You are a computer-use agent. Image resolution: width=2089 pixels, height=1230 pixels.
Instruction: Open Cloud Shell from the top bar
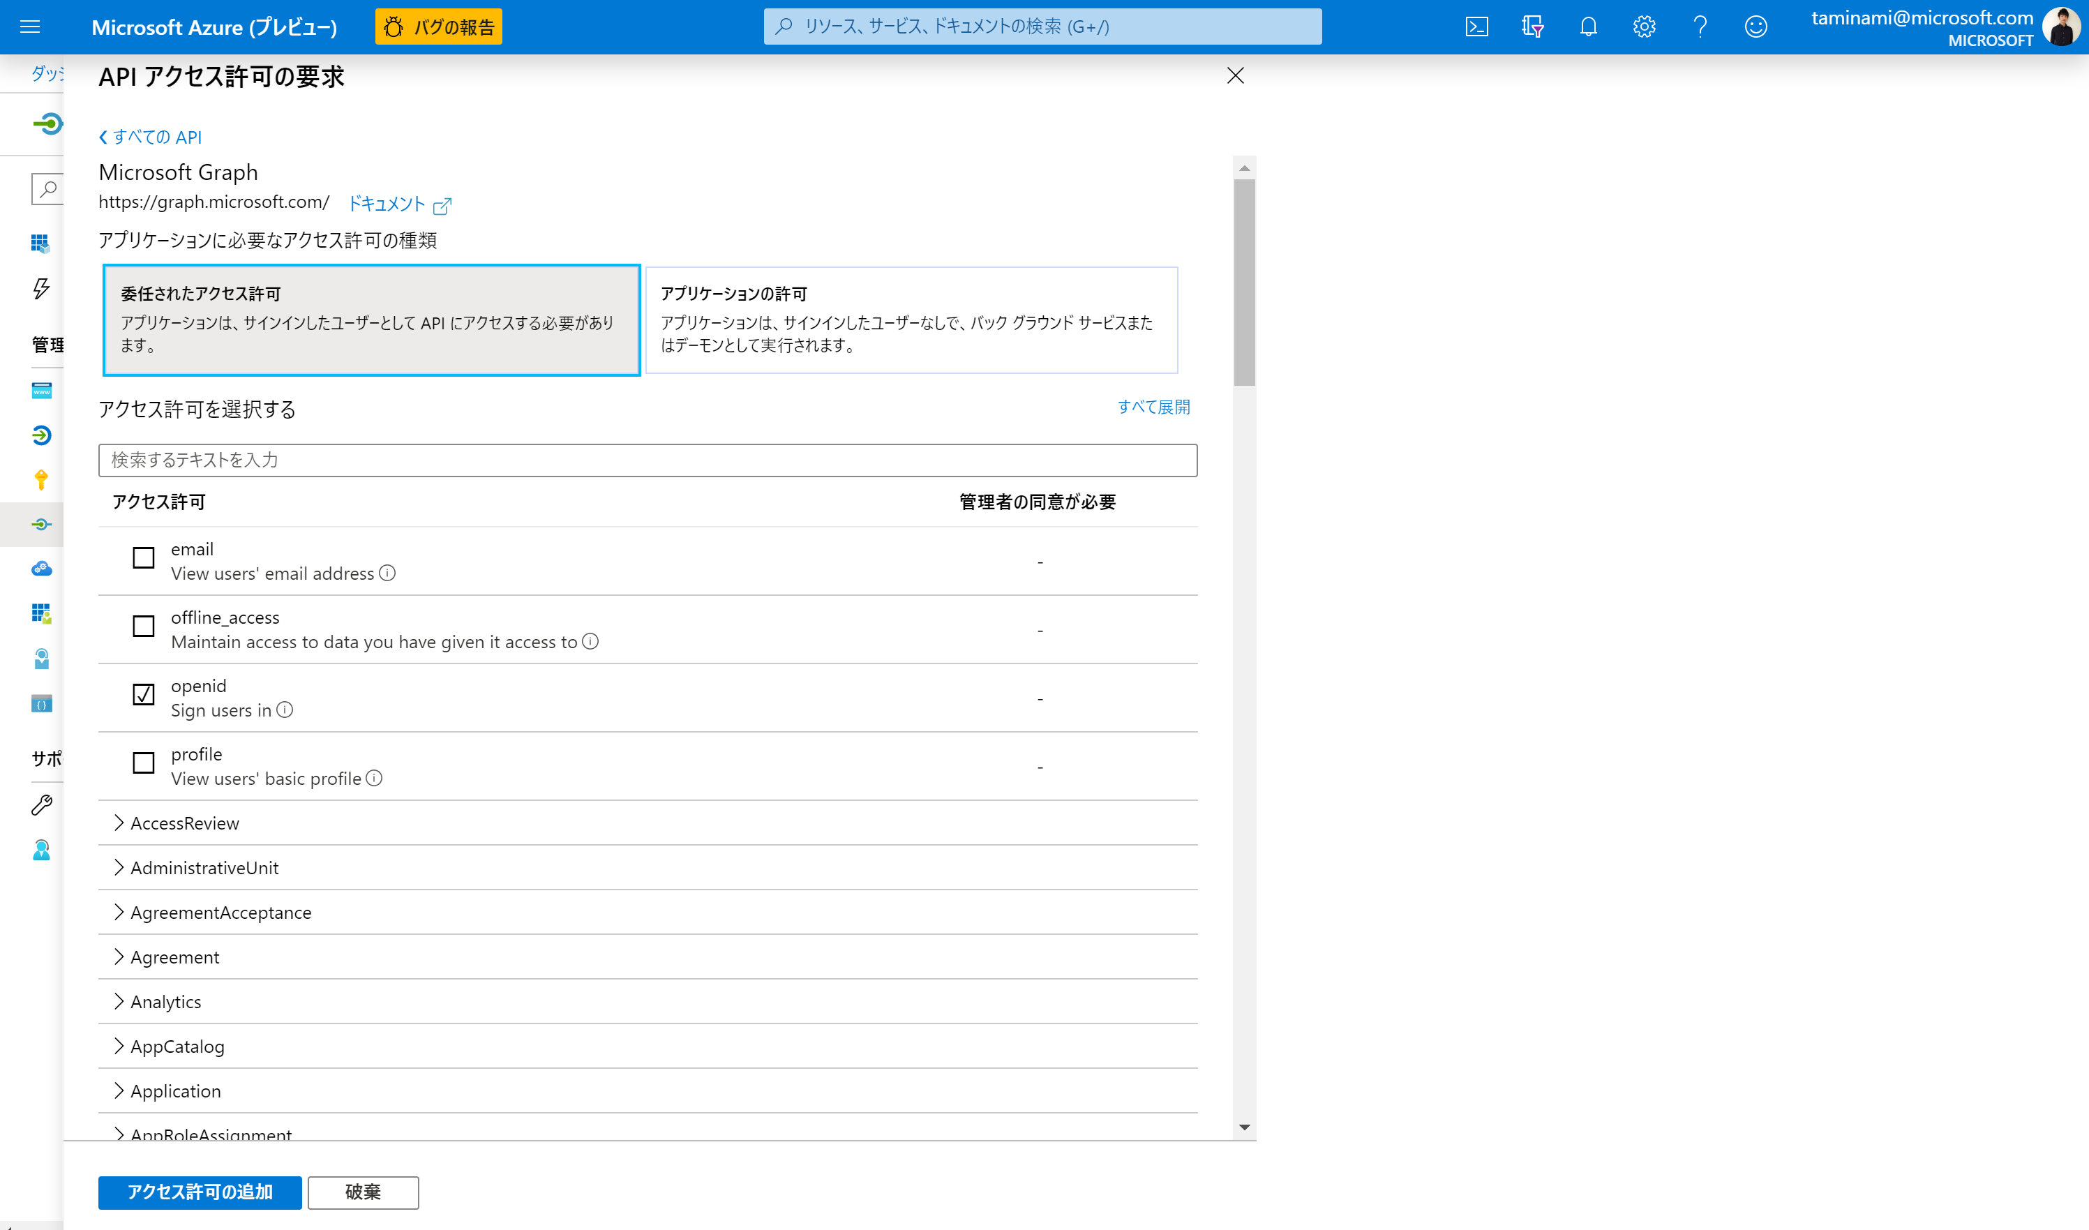(x=1476, y=27)
